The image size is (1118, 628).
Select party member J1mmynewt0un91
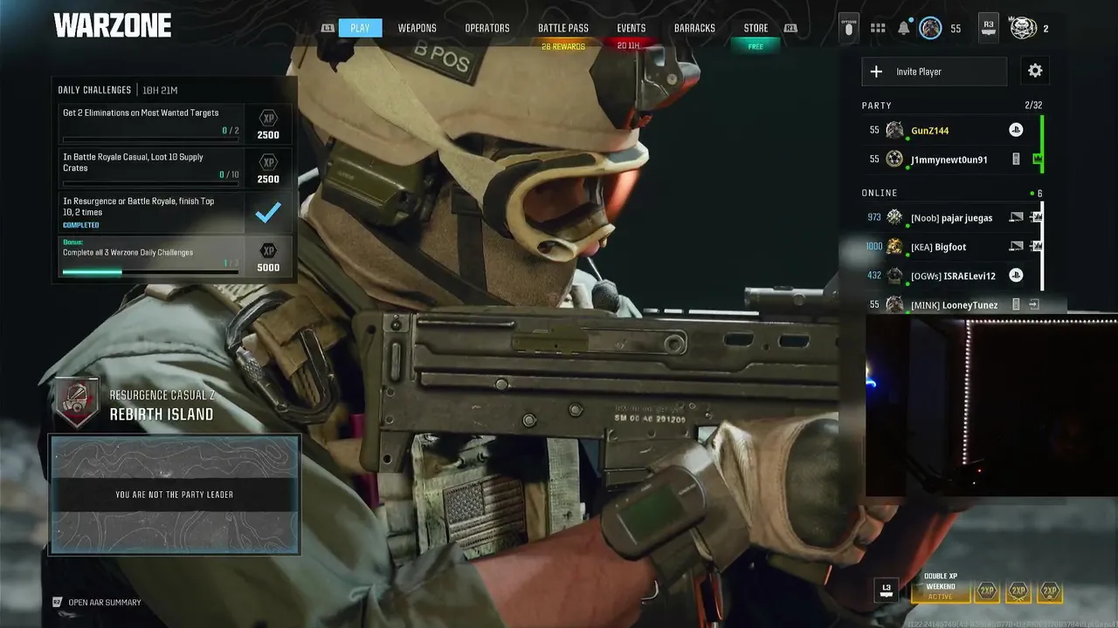[951, 159]
